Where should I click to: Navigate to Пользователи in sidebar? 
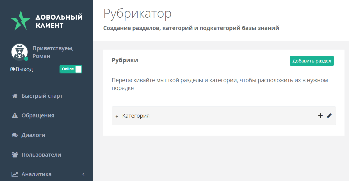click(x=41, y=155)
